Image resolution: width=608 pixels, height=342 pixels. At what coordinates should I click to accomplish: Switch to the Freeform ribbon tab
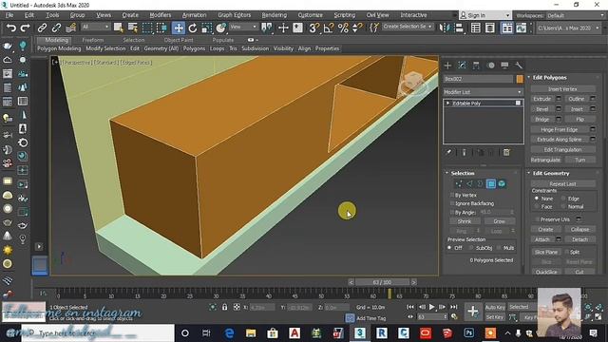pyautogui.click(x=93, y=40)
